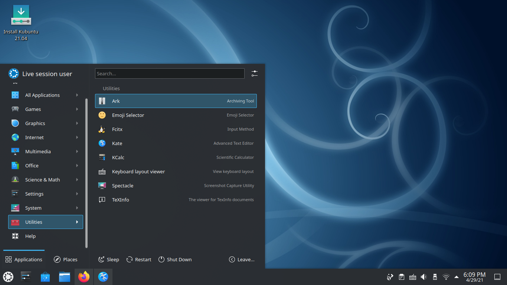The height and width of the screenshot is (285, 507).
Task: Open the clipboard tray icon
Action: (x=401, y=277)
